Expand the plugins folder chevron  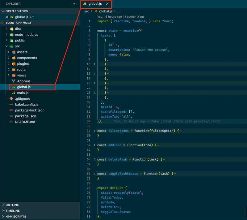click(9, 64)
